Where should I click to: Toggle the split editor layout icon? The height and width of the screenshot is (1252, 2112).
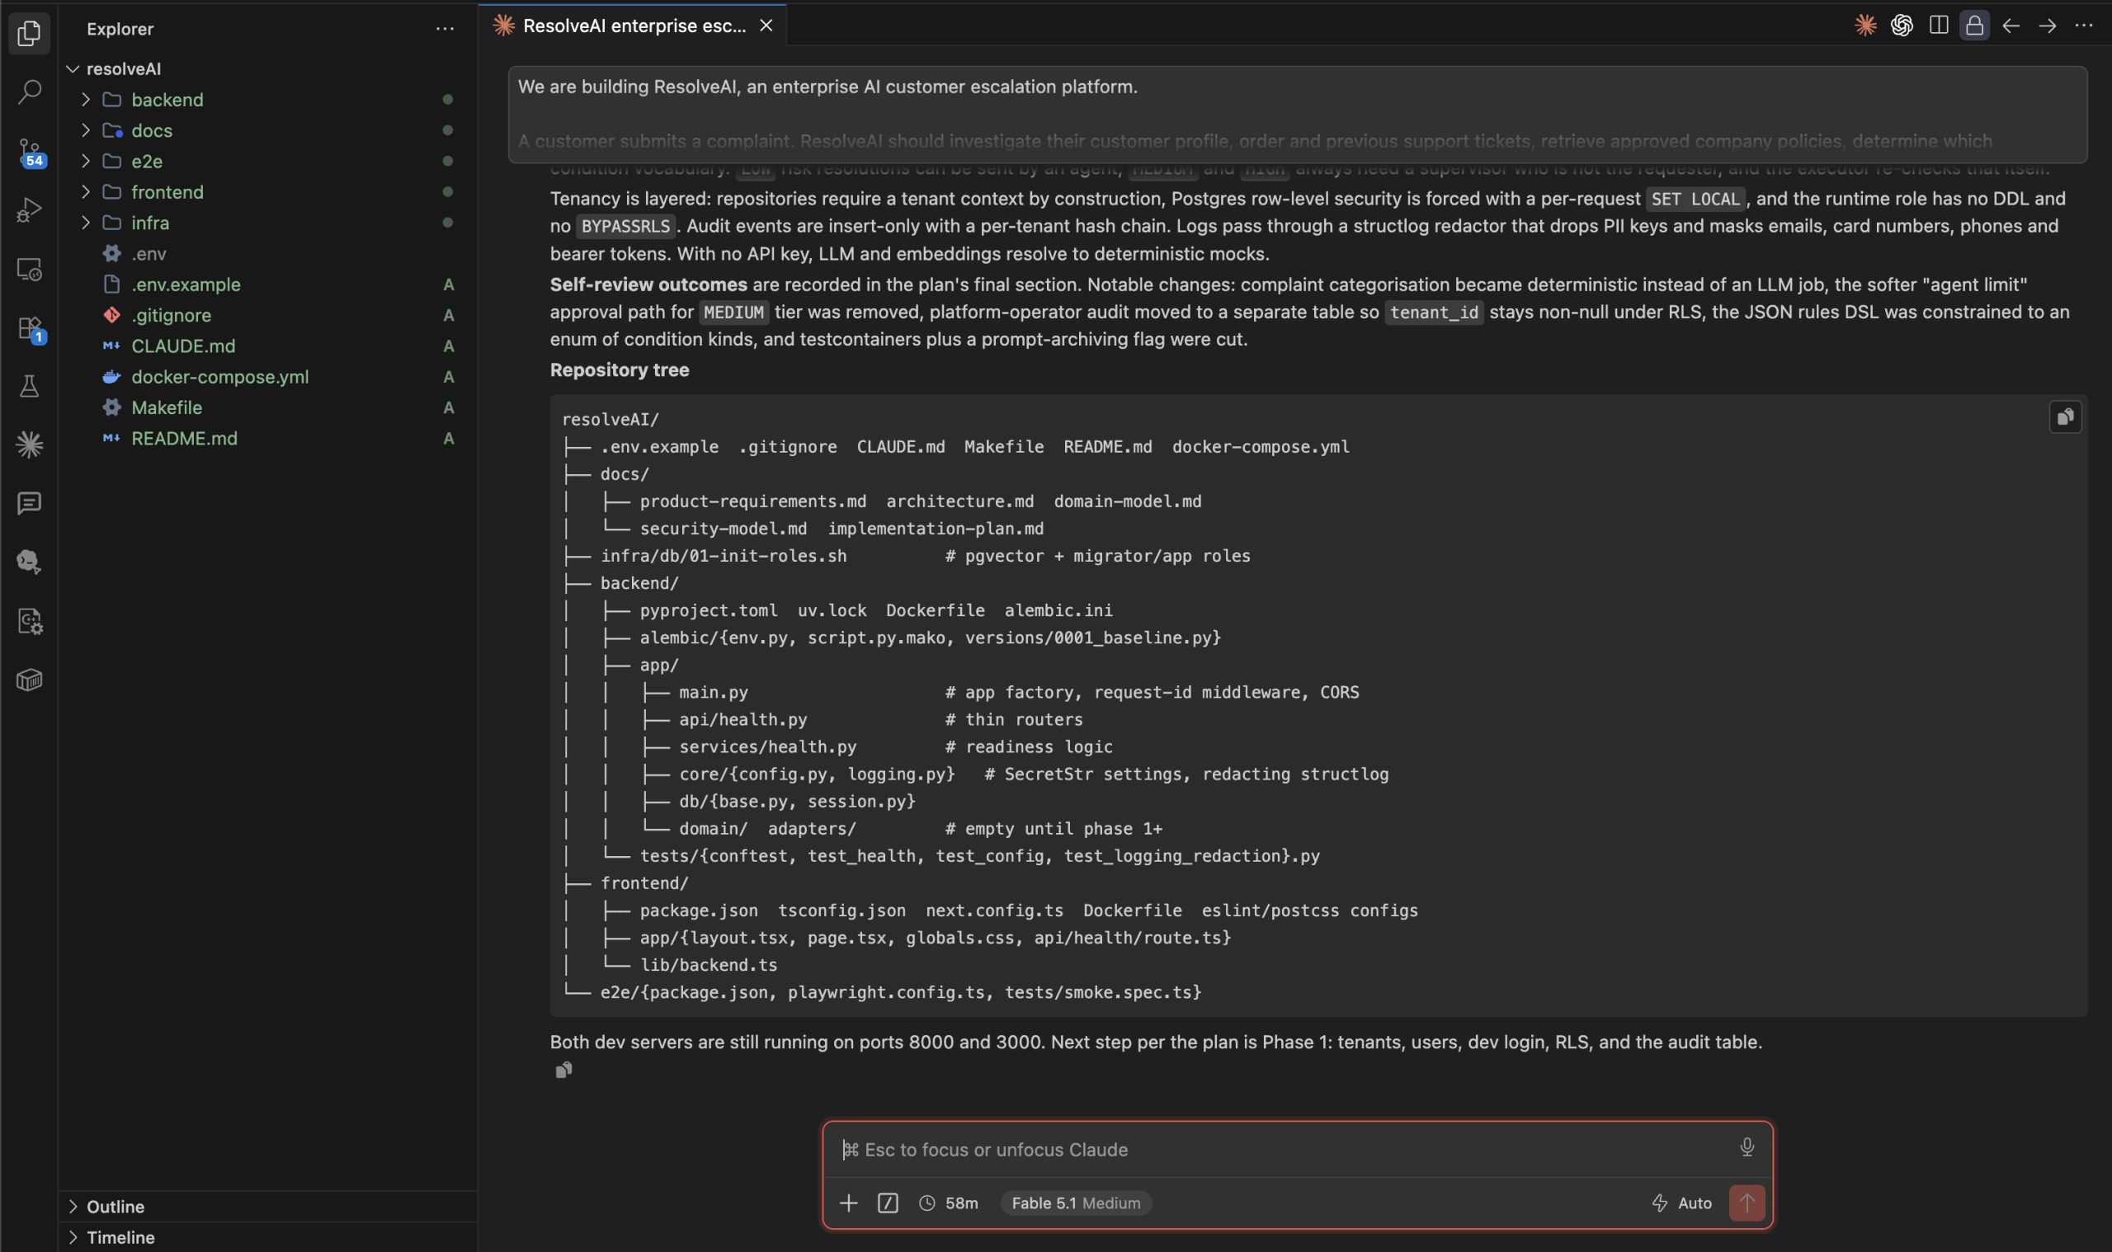tap(1938, 26)
